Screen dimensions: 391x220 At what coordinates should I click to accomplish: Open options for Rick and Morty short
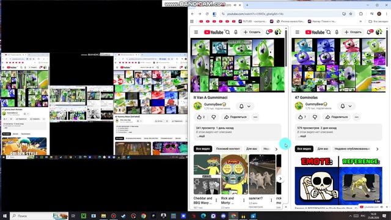tap(244, 200)
